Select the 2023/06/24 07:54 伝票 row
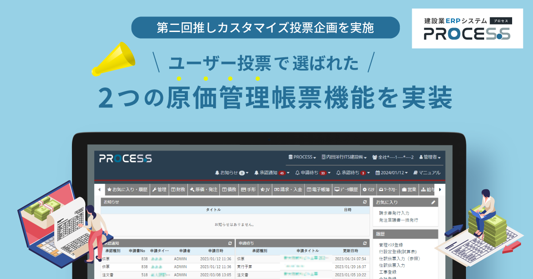Image resolution: width=533 pixels, height=279 pixels. coord(302,259)
